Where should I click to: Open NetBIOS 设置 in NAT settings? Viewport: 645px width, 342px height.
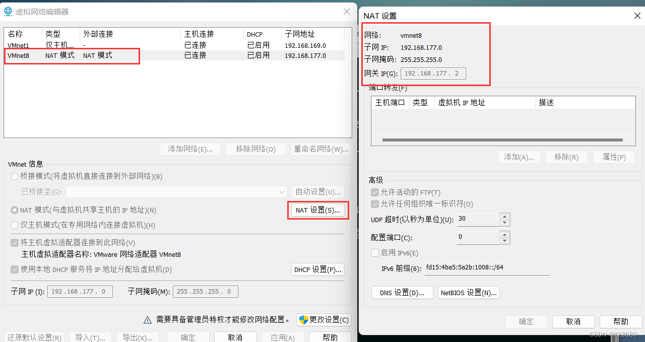click(469, 293)
